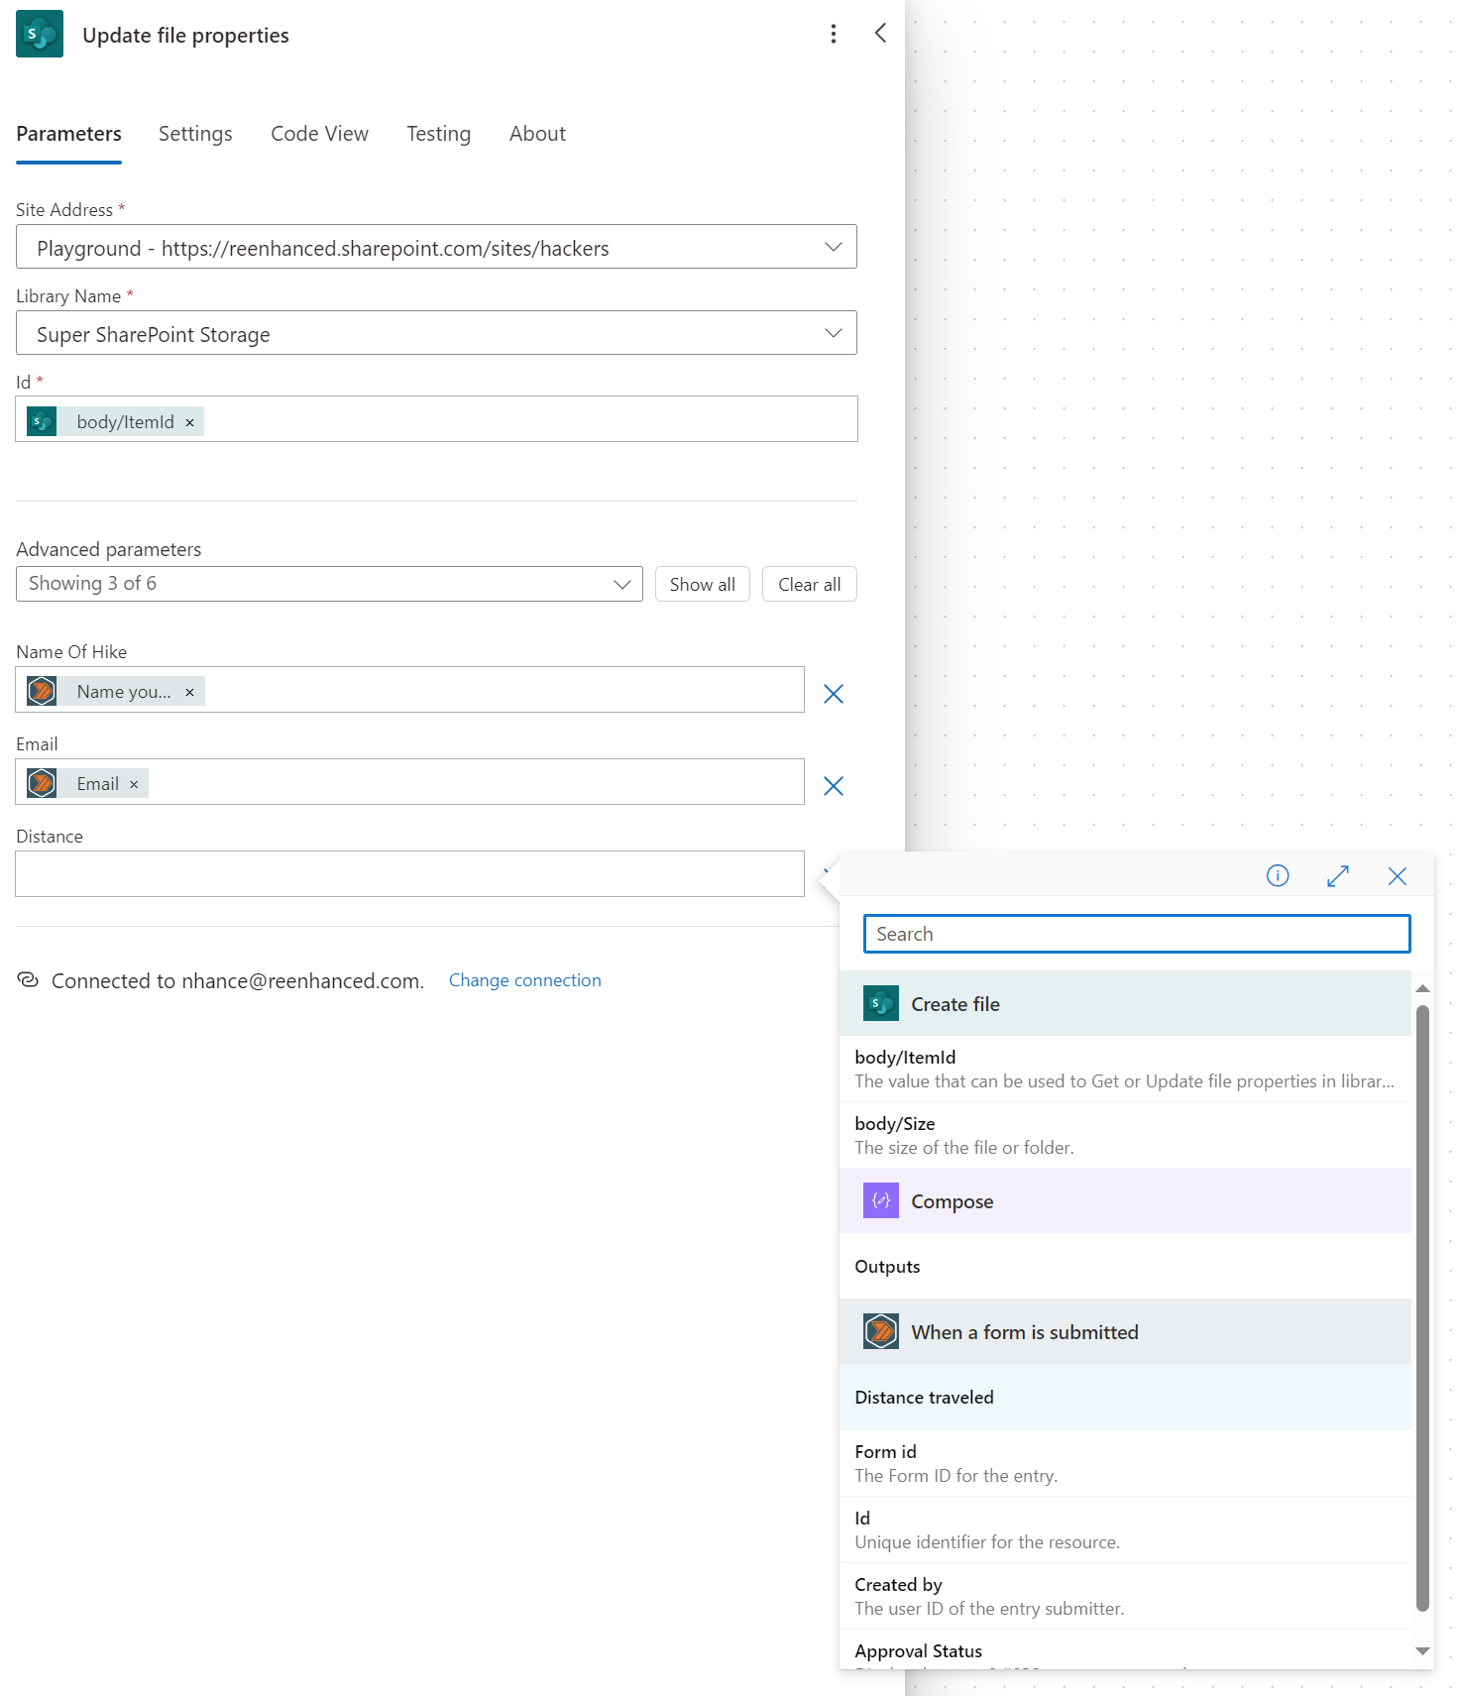Click the dynamic content list scrollbar thumb
The image size is (1460, 1696).
click(x=1422, y=1308)
